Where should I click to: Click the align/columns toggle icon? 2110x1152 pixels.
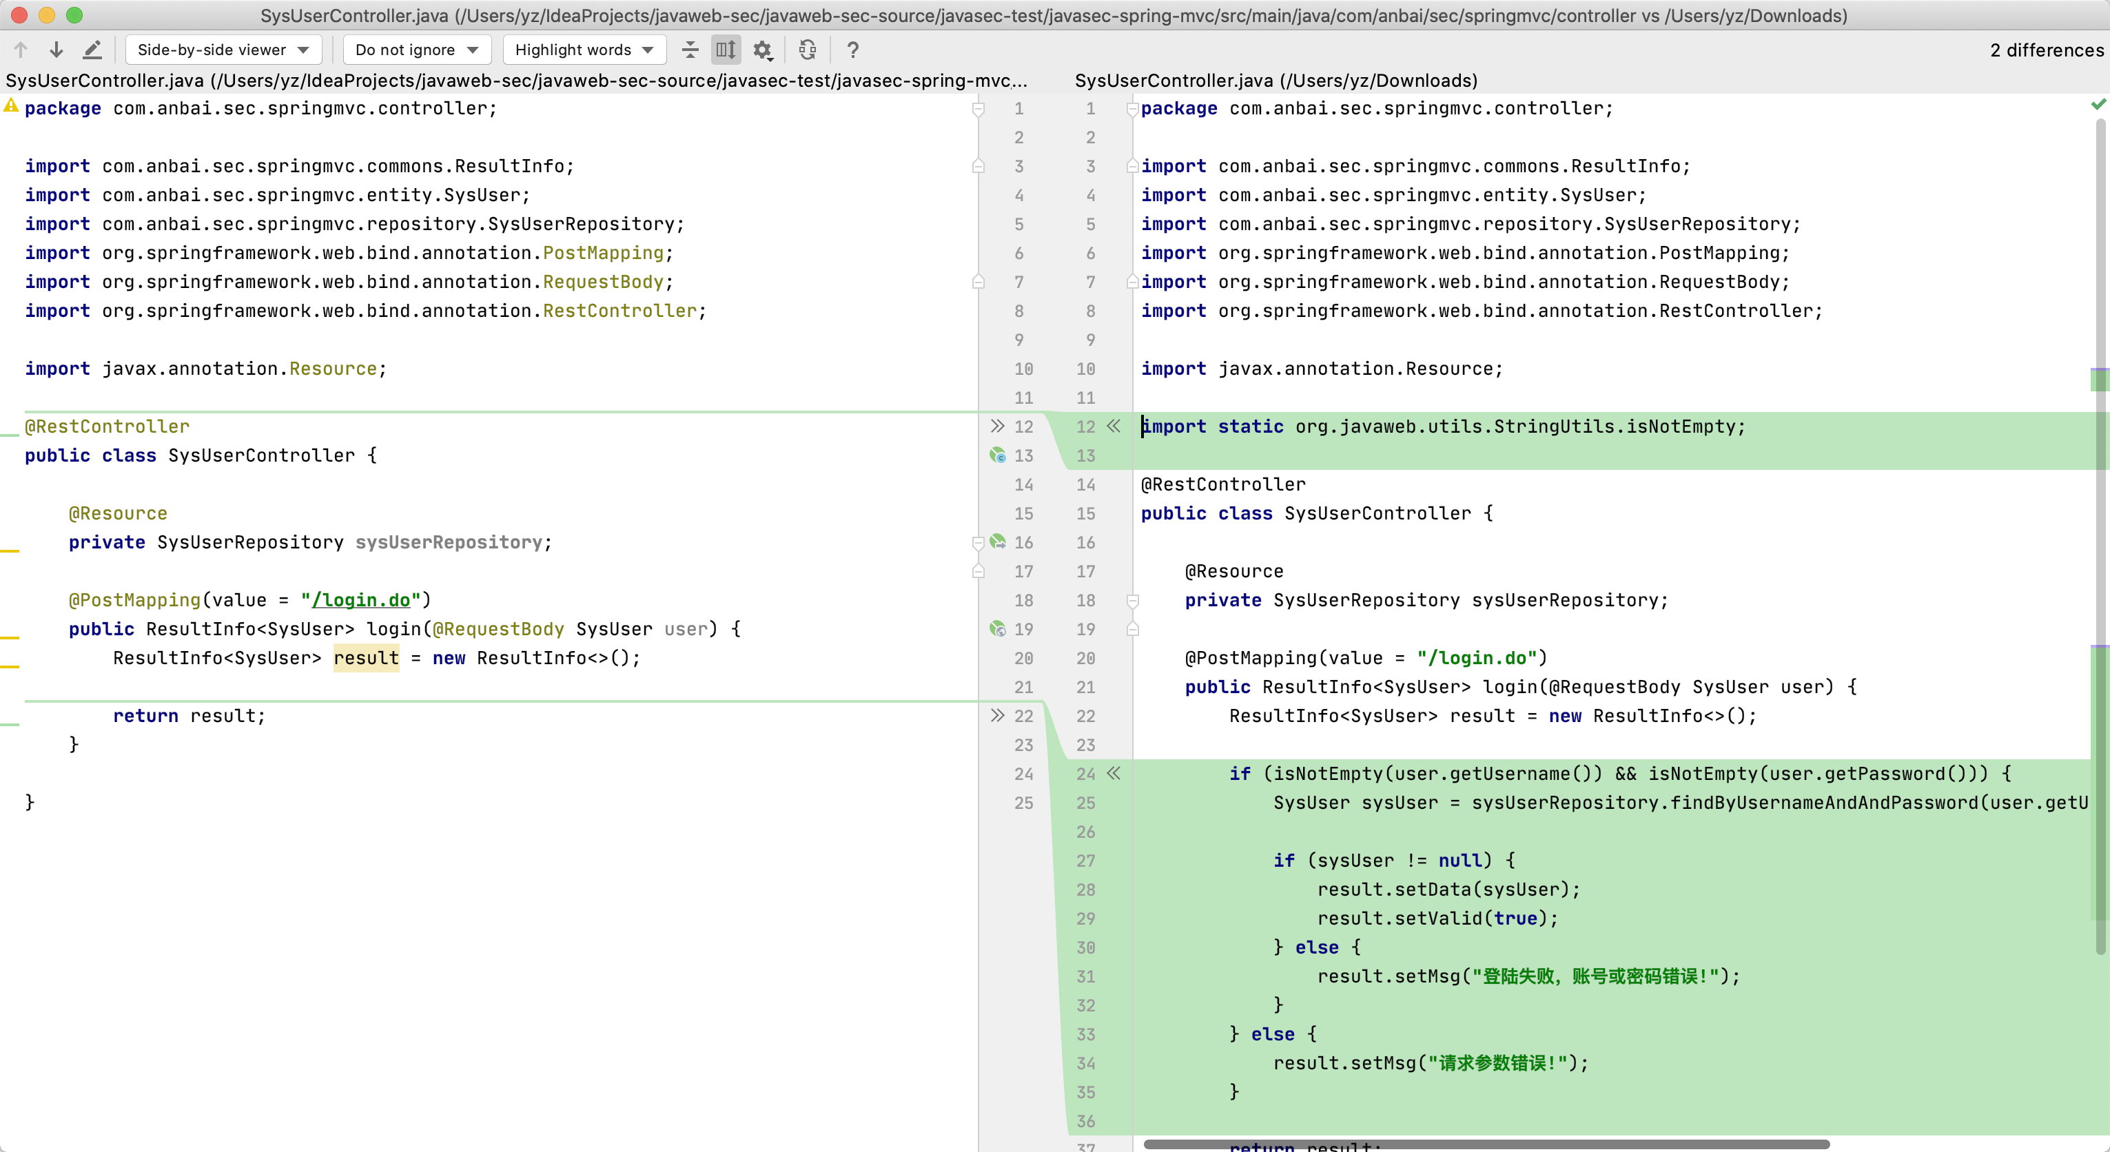(726, 50)
